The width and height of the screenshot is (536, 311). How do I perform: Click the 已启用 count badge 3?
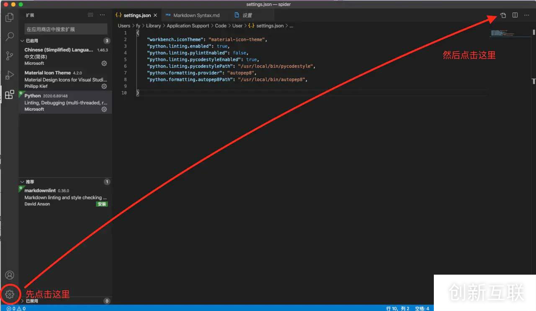coord(107,41)
